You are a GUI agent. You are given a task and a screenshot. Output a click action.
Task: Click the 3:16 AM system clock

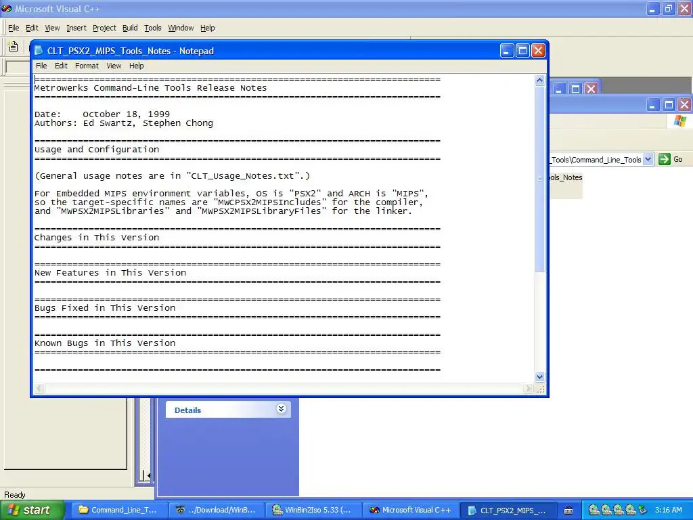click(x=668, y=510)
